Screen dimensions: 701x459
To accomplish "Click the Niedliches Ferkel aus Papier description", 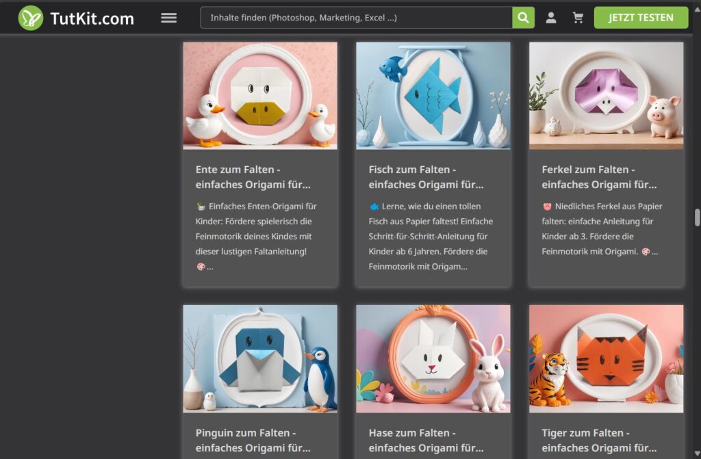I will click(602, 228).
